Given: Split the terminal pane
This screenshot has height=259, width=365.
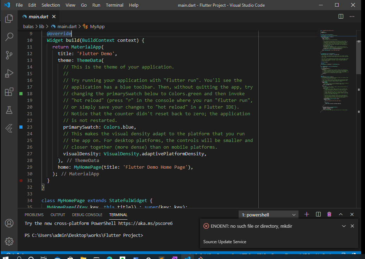Looking at the screenshot, I should point(318,214).
